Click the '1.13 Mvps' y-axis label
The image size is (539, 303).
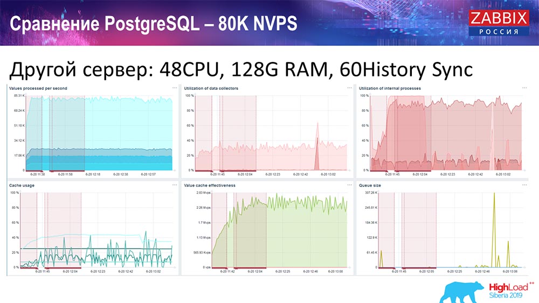coord(203,237)
